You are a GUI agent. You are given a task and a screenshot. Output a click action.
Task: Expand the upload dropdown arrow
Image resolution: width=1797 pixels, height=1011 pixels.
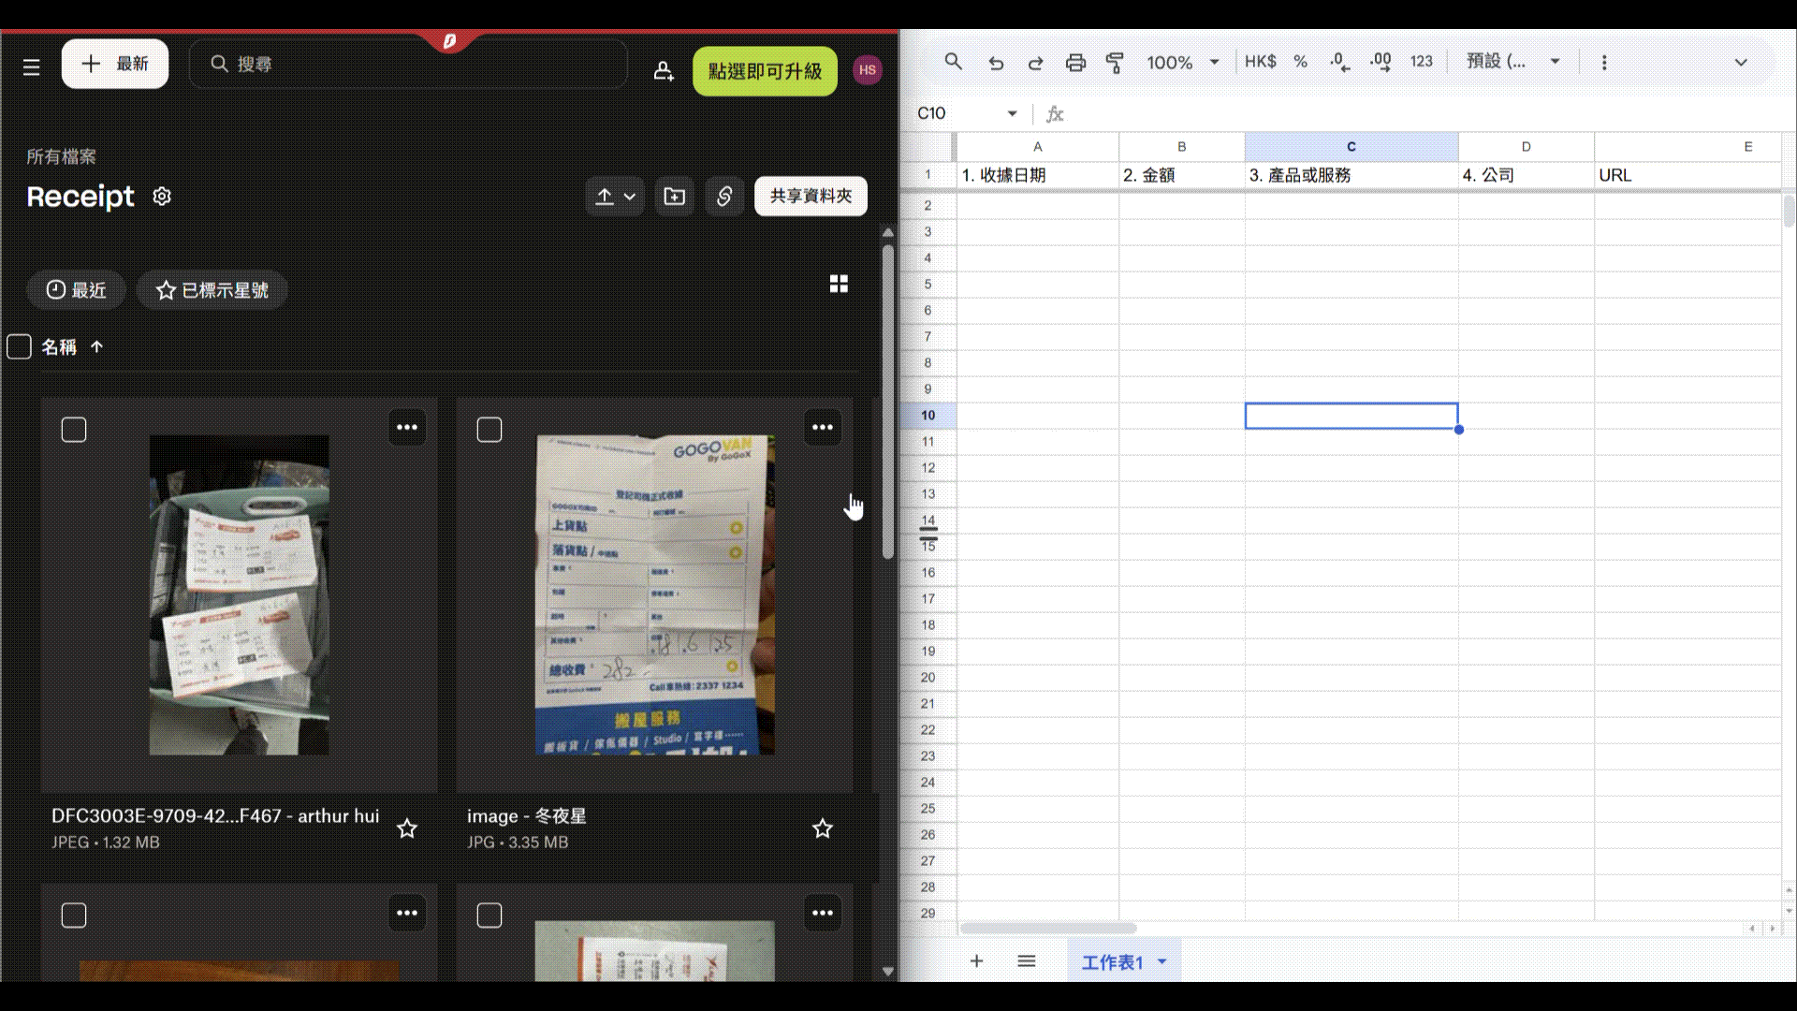tap(630, 197)
